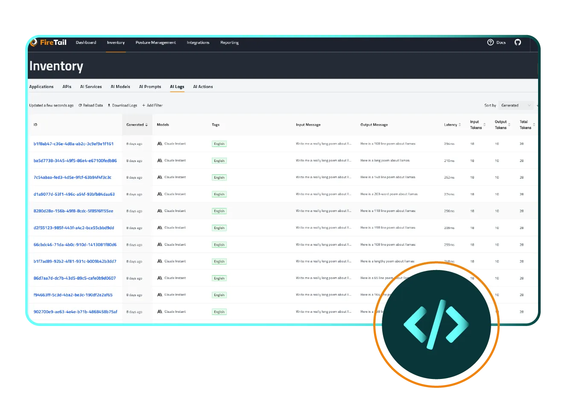Click "Here is a lengthy poem about llamas:"
The height and width of the screenshot is (420, 562).
pyautogui.click(x=387, y=261)
